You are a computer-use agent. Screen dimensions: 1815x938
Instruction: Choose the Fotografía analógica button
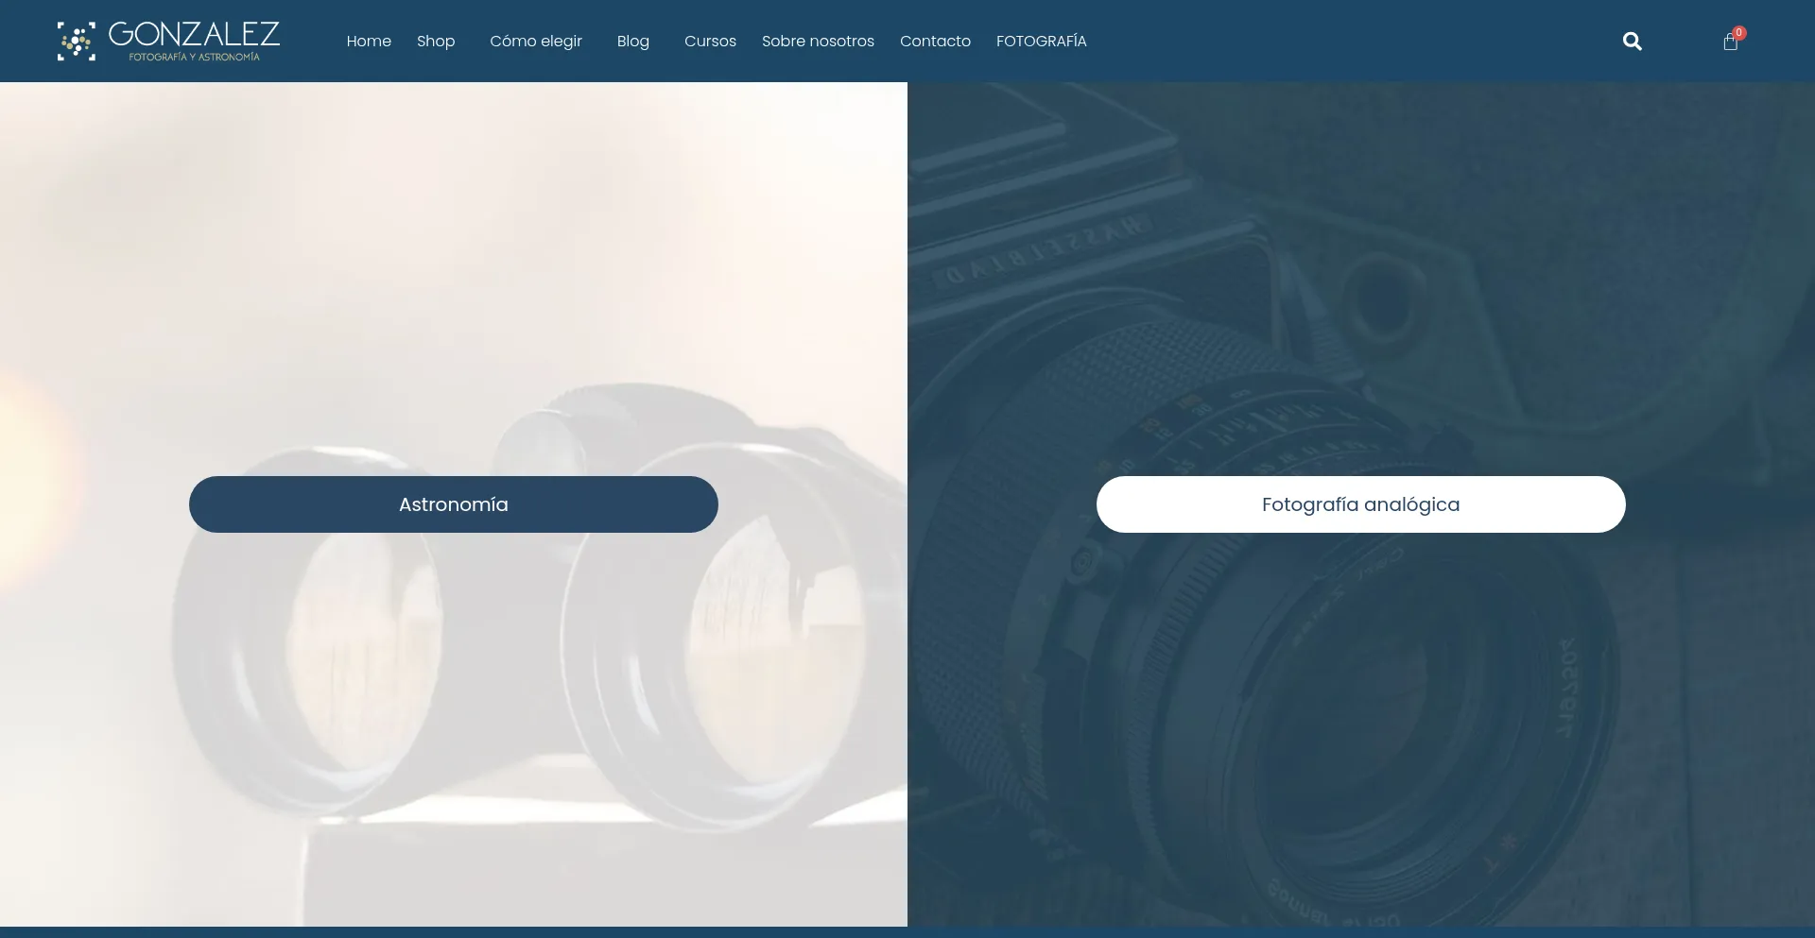[x=1361, y=504]
